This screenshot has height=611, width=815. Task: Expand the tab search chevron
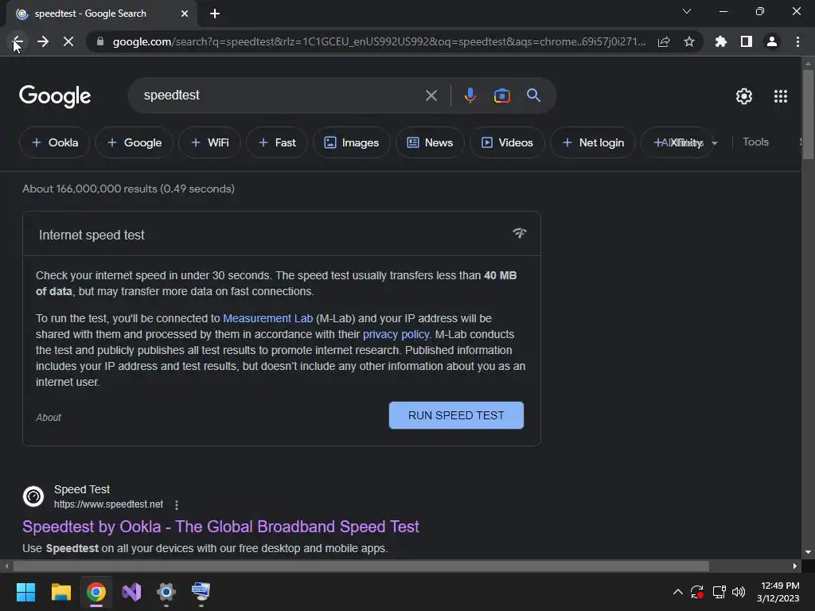(687, 11)
